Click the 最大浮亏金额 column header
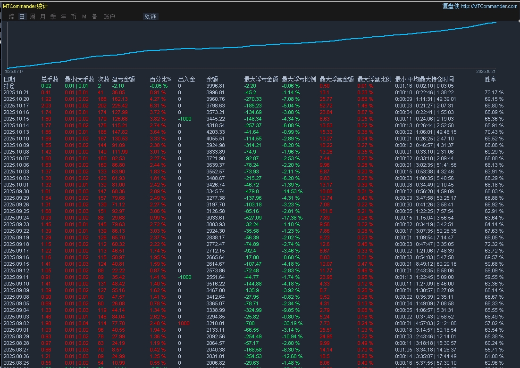 (x=261, y=80)
